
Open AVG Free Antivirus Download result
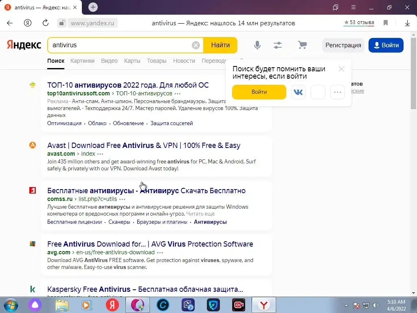tap(150, 244)
